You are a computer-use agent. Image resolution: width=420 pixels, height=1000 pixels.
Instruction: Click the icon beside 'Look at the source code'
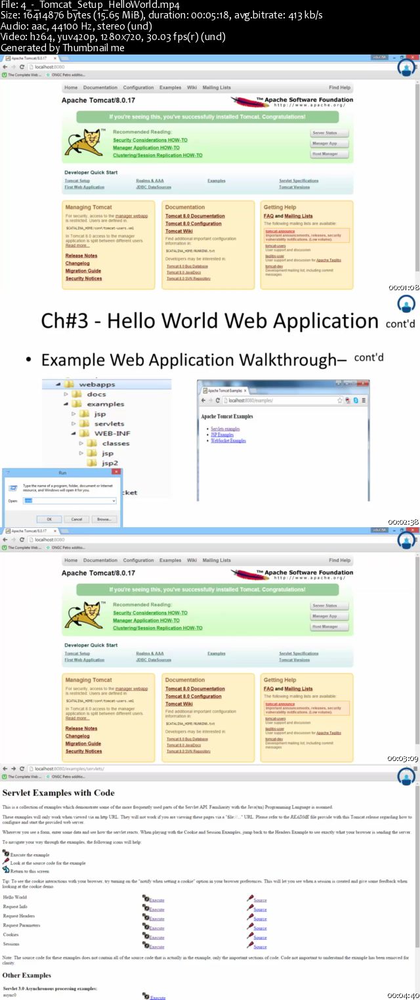click(x=6, y=862)
